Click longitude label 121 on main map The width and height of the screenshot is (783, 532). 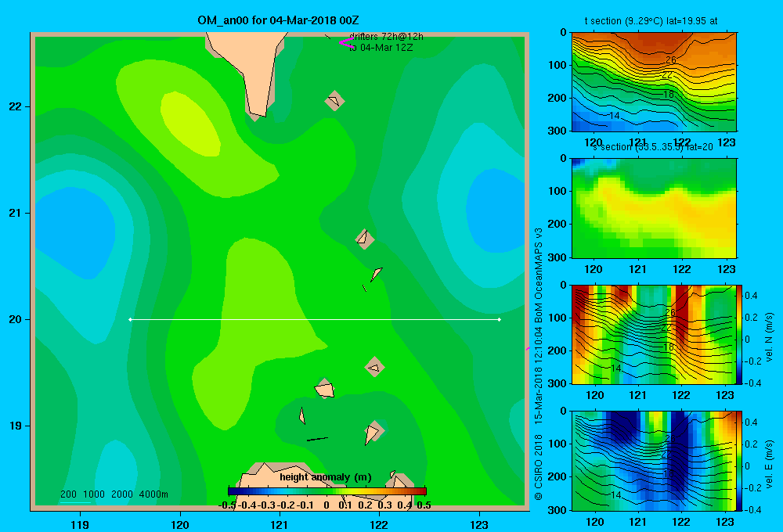click(x=280, y=524)
